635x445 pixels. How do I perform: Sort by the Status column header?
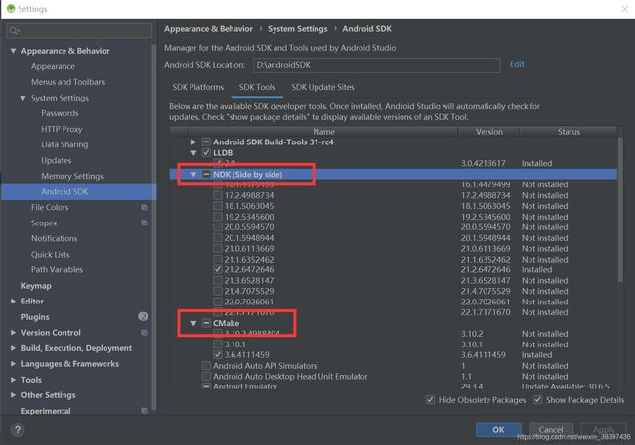point(569,132)
